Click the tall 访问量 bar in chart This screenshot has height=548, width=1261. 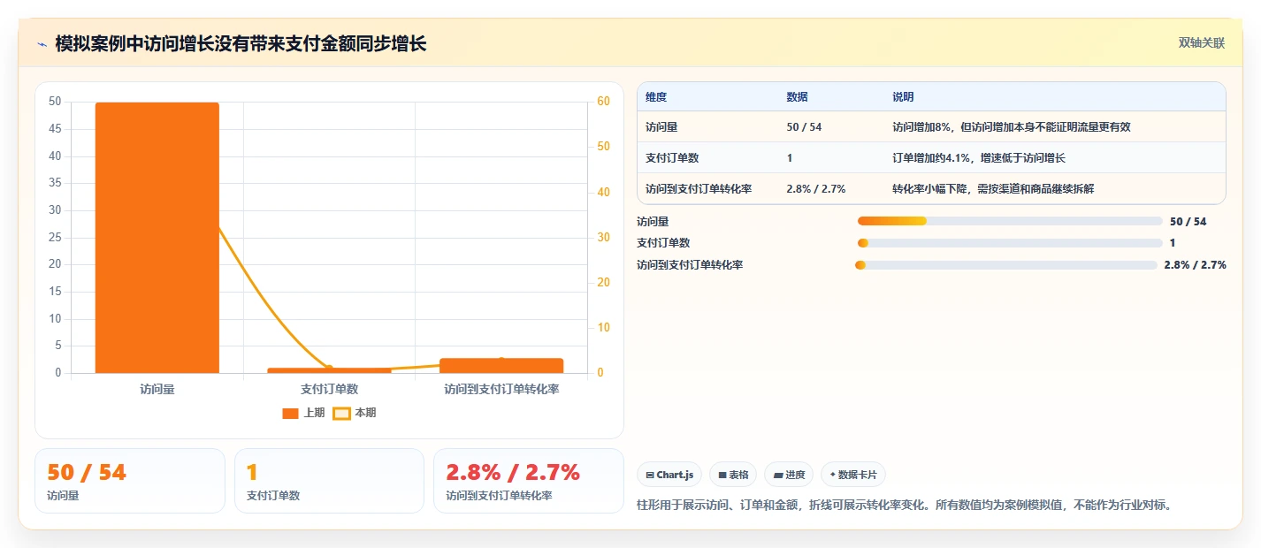pyautogui.click(x=157, y=238)
